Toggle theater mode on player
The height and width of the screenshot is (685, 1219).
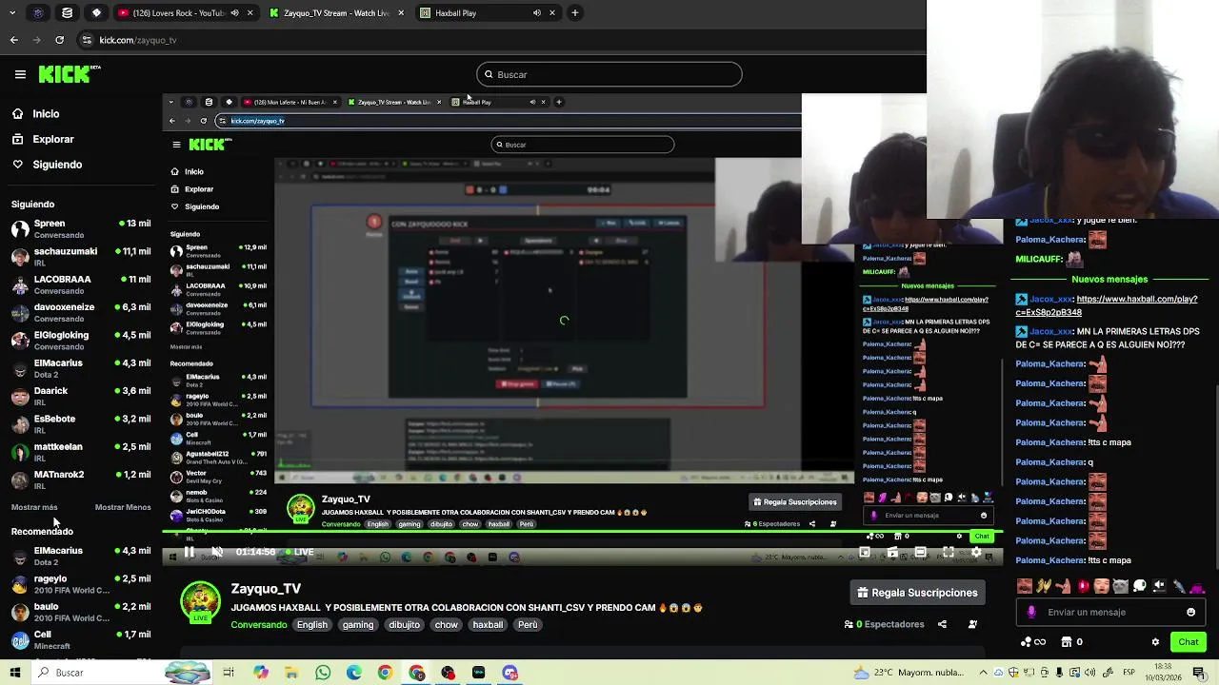click(x=921, y=552)
